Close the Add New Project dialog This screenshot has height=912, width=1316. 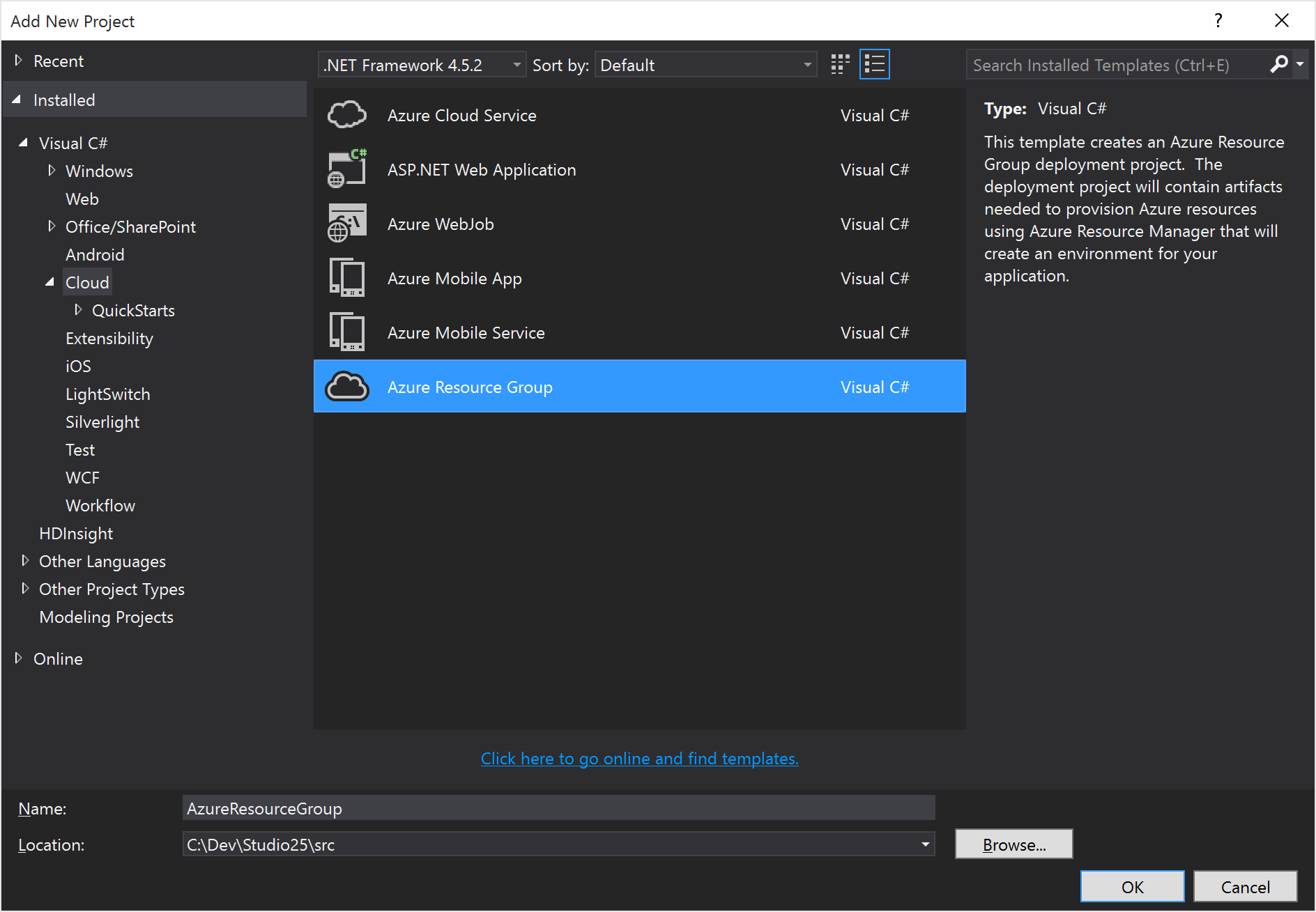pyautogui.click(x=1281, y=20)
